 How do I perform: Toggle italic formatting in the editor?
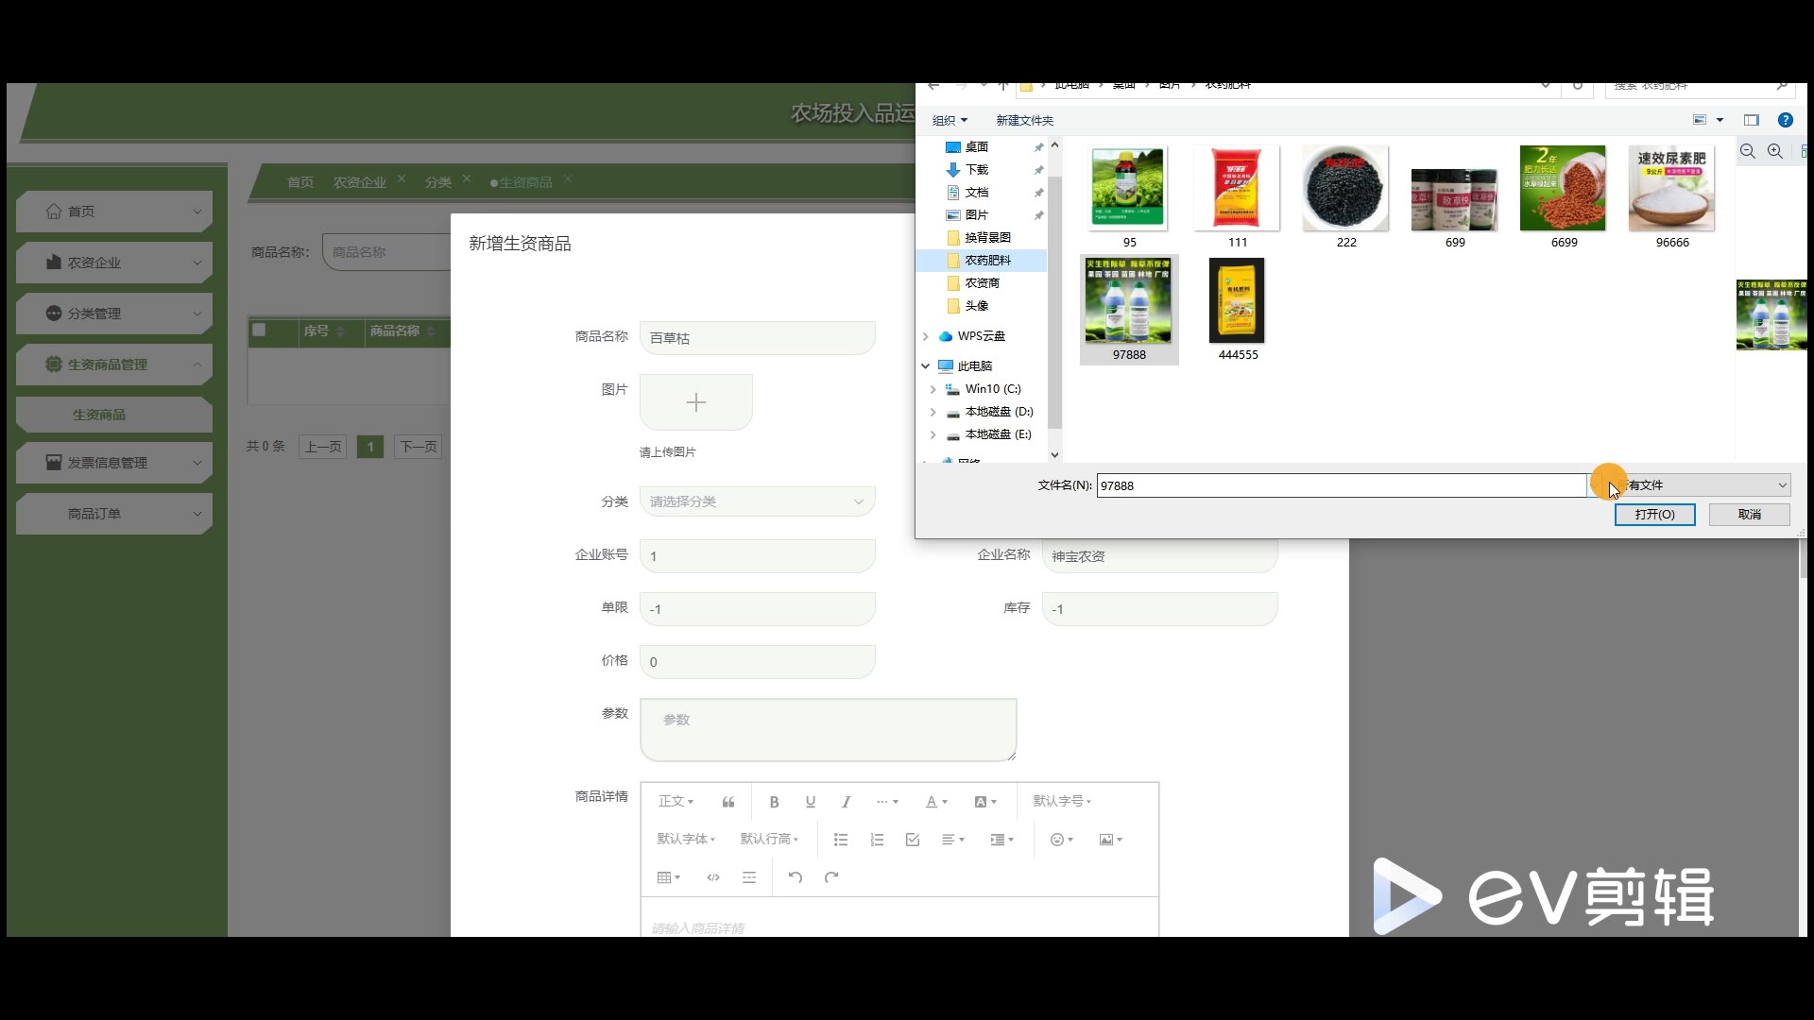pyautogui.click(x=846, y=802)
